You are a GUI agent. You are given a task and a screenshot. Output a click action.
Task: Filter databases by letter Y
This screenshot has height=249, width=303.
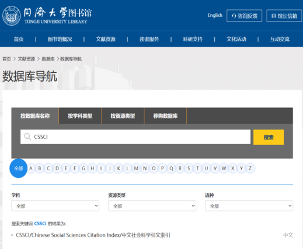click(241, 169)
